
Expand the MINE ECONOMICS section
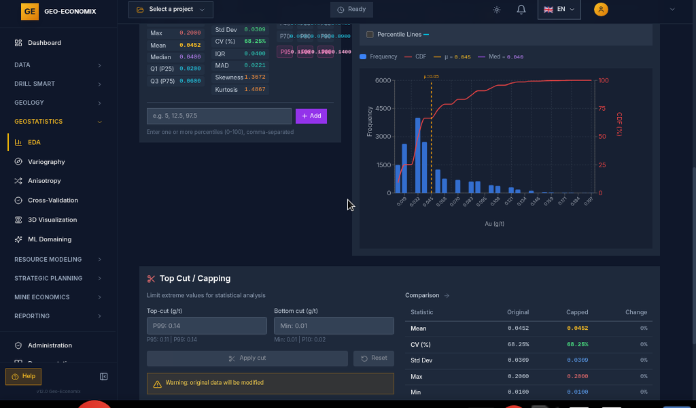click(58, 297)
